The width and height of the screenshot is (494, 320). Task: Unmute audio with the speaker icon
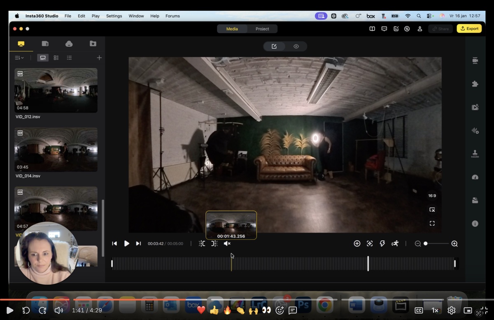[227, 244]
